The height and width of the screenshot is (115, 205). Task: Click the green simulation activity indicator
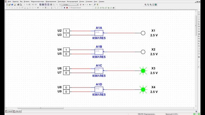(x=194, y=114)
